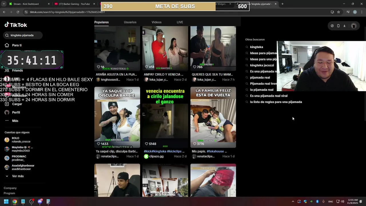Select suggested search kingteka
This screenshot has width=366, height=206.
pos(256,47)
